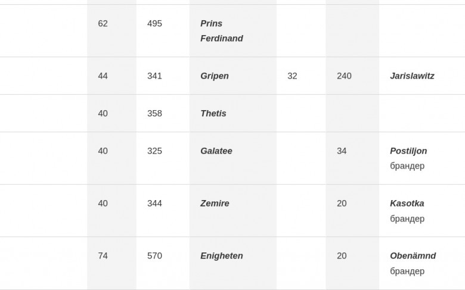Select the 341 value in Gripen row
This screenshot has height=290, width=465.
coord(154,76)
